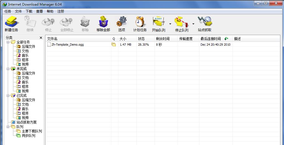Select 主要下载队列 in the queue tree
284x145 pixels.
[x=32, y=131]
